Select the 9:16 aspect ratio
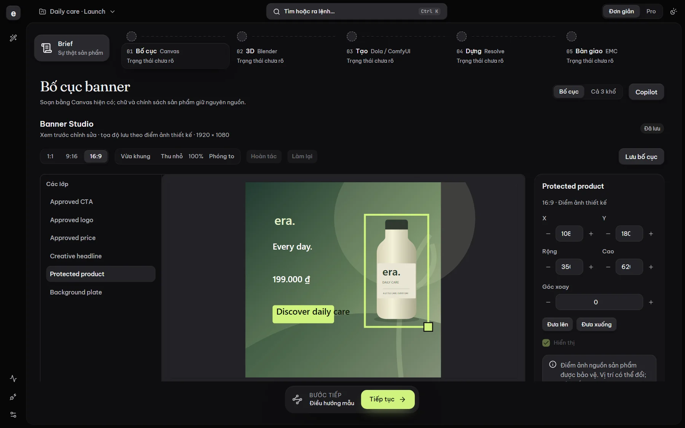The height and width of the screenshot is (428, 685). coord(72,156)
